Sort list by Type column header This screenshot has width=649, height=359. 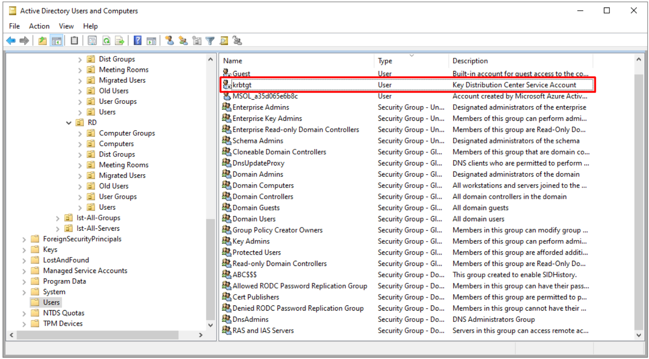point(412,61)
